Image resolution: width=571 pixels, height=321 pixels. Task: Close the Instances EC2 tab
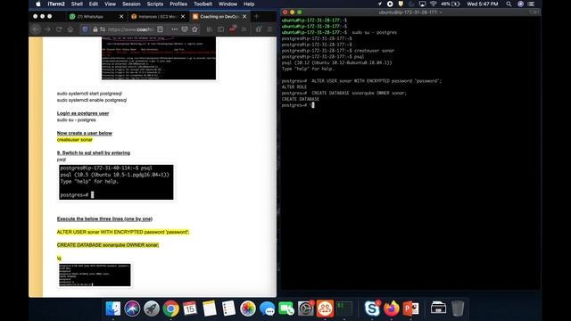(x=183, y=16)
